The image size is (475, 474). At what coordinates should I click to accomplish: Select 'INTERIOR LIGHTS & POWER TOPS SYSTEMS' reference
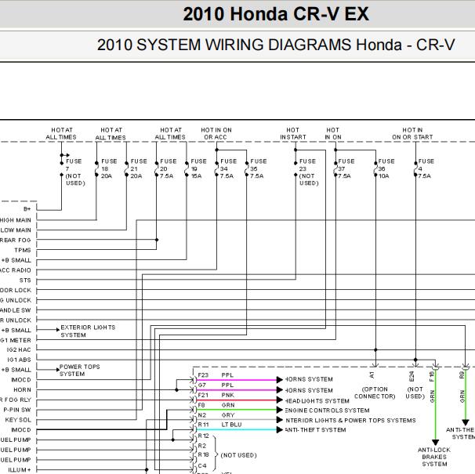click(350, 421)
